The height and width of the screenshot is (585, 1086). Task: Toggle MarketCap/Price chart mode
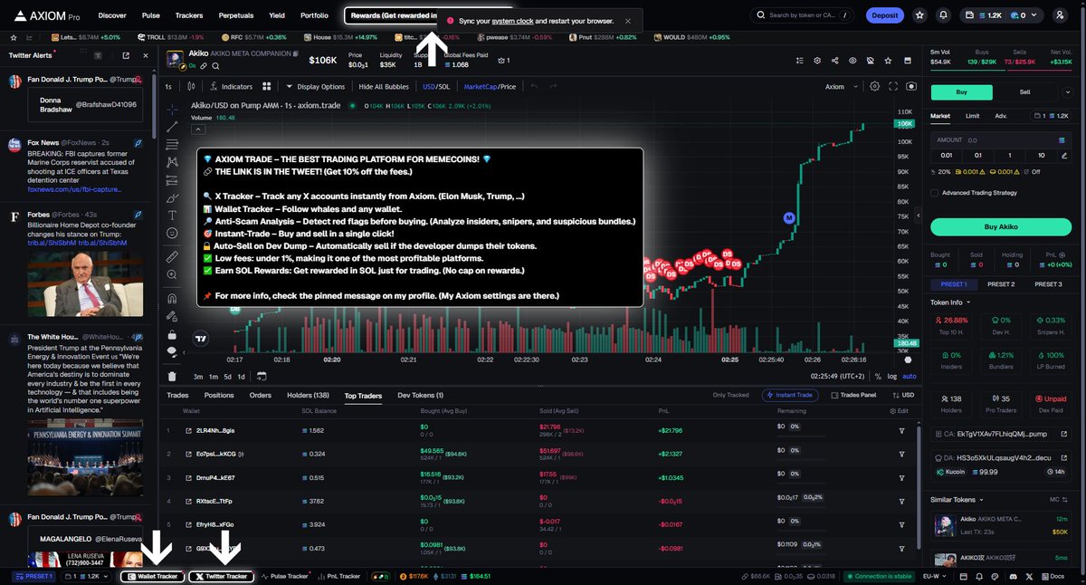[x=490, y=86]
